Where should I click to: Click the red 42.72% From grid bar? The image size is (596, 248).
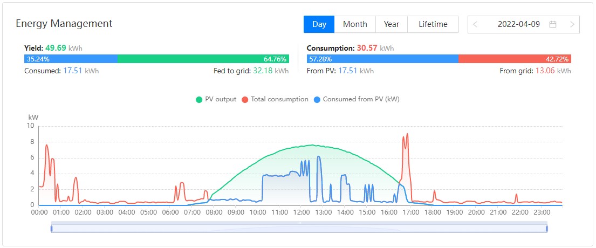click(x=515, y=59)
